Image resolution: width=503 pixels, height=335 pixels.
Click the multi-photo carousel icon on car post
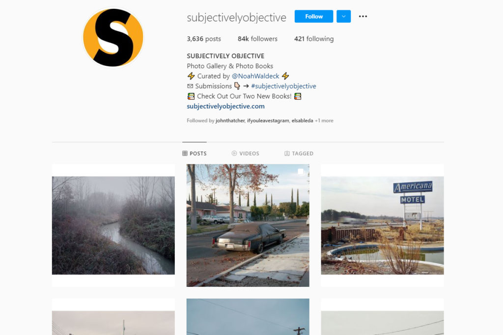click(x=301, y=172)
